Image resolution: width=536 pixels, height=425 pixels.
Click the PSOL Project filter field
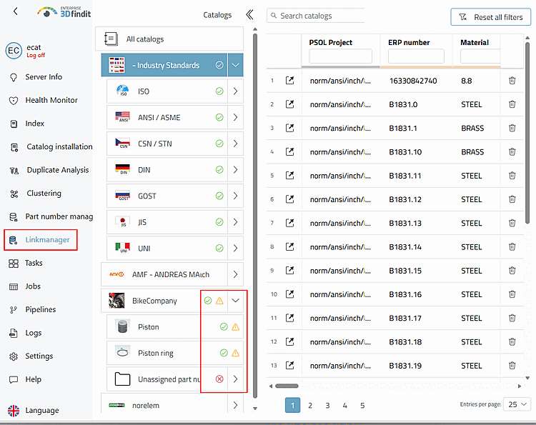click(340, 56)
